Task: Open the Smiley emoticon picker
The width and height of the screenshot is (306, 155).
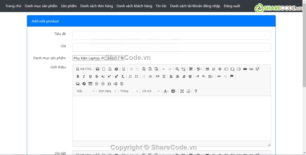Action: 103,84
